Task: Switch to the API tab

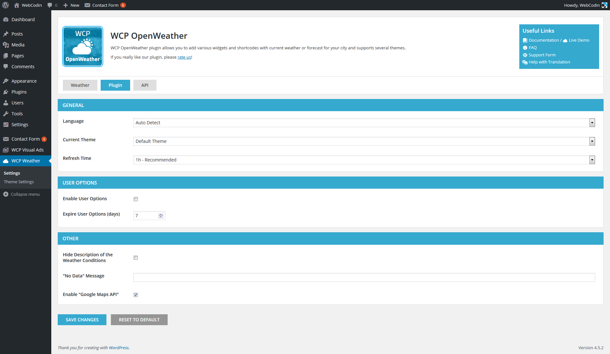Action: (145, 85)
